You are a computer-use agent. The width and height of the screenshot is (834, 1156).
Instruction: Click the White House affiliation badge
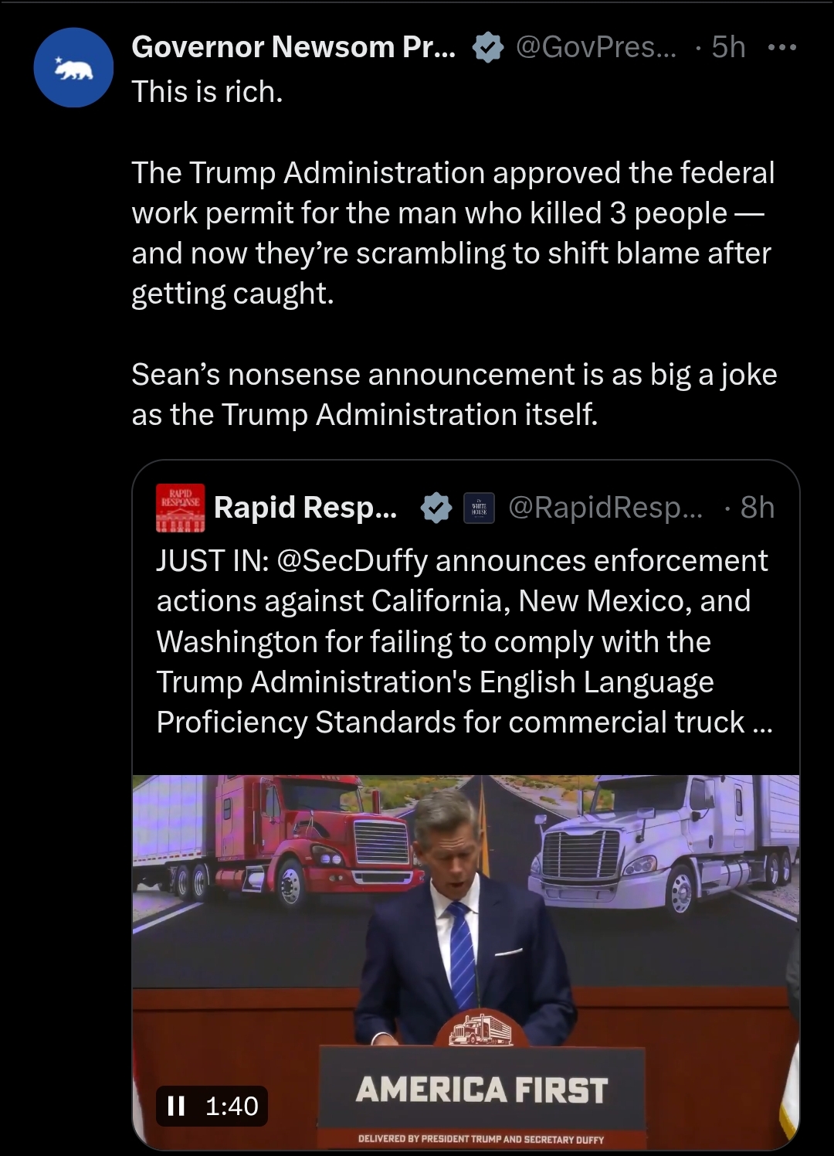(x=479, y=508)
